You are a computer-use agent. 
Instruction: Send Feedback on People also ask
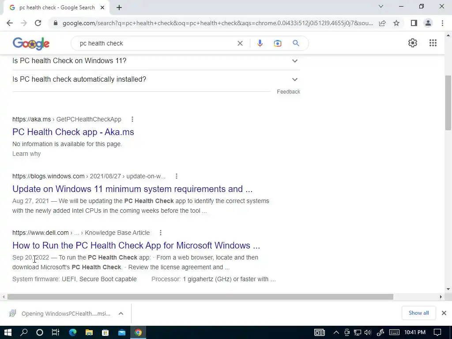click(x=288, y=92)
